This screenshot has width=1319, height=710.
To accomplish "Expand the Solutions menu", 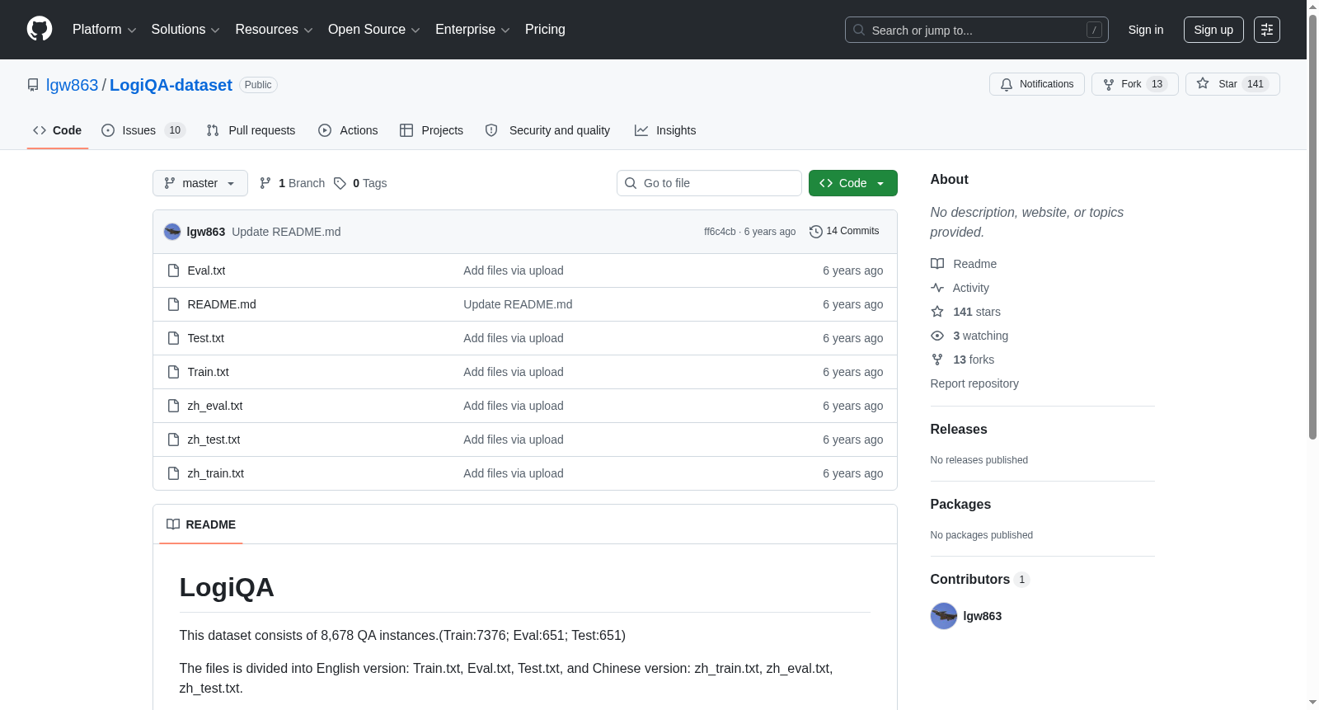I will coord(185,30).
